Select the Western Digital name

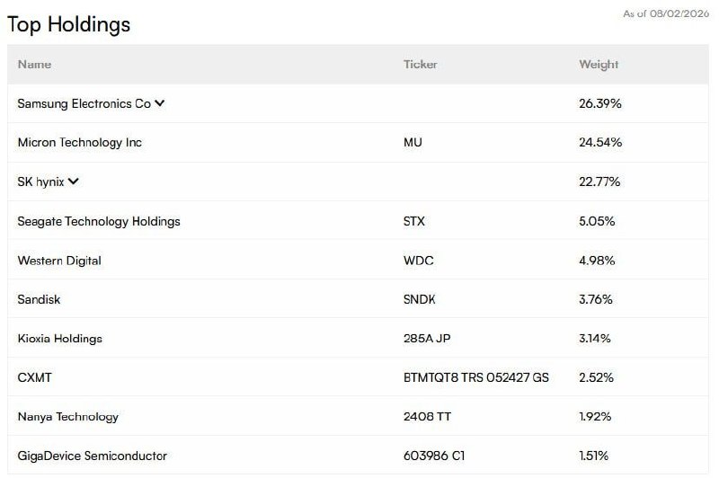coord(59,261)
